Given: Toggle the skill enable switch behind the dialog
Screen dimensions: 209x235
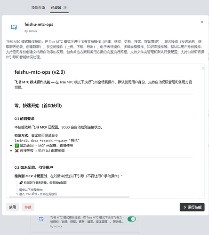Looking at the screenshot, I should point(132,219).
